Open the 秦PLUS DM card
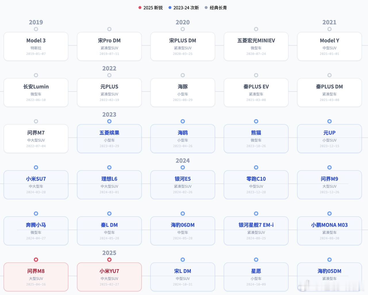The width and height of the screenshot is (368, 295). click(x=329, y=92)
